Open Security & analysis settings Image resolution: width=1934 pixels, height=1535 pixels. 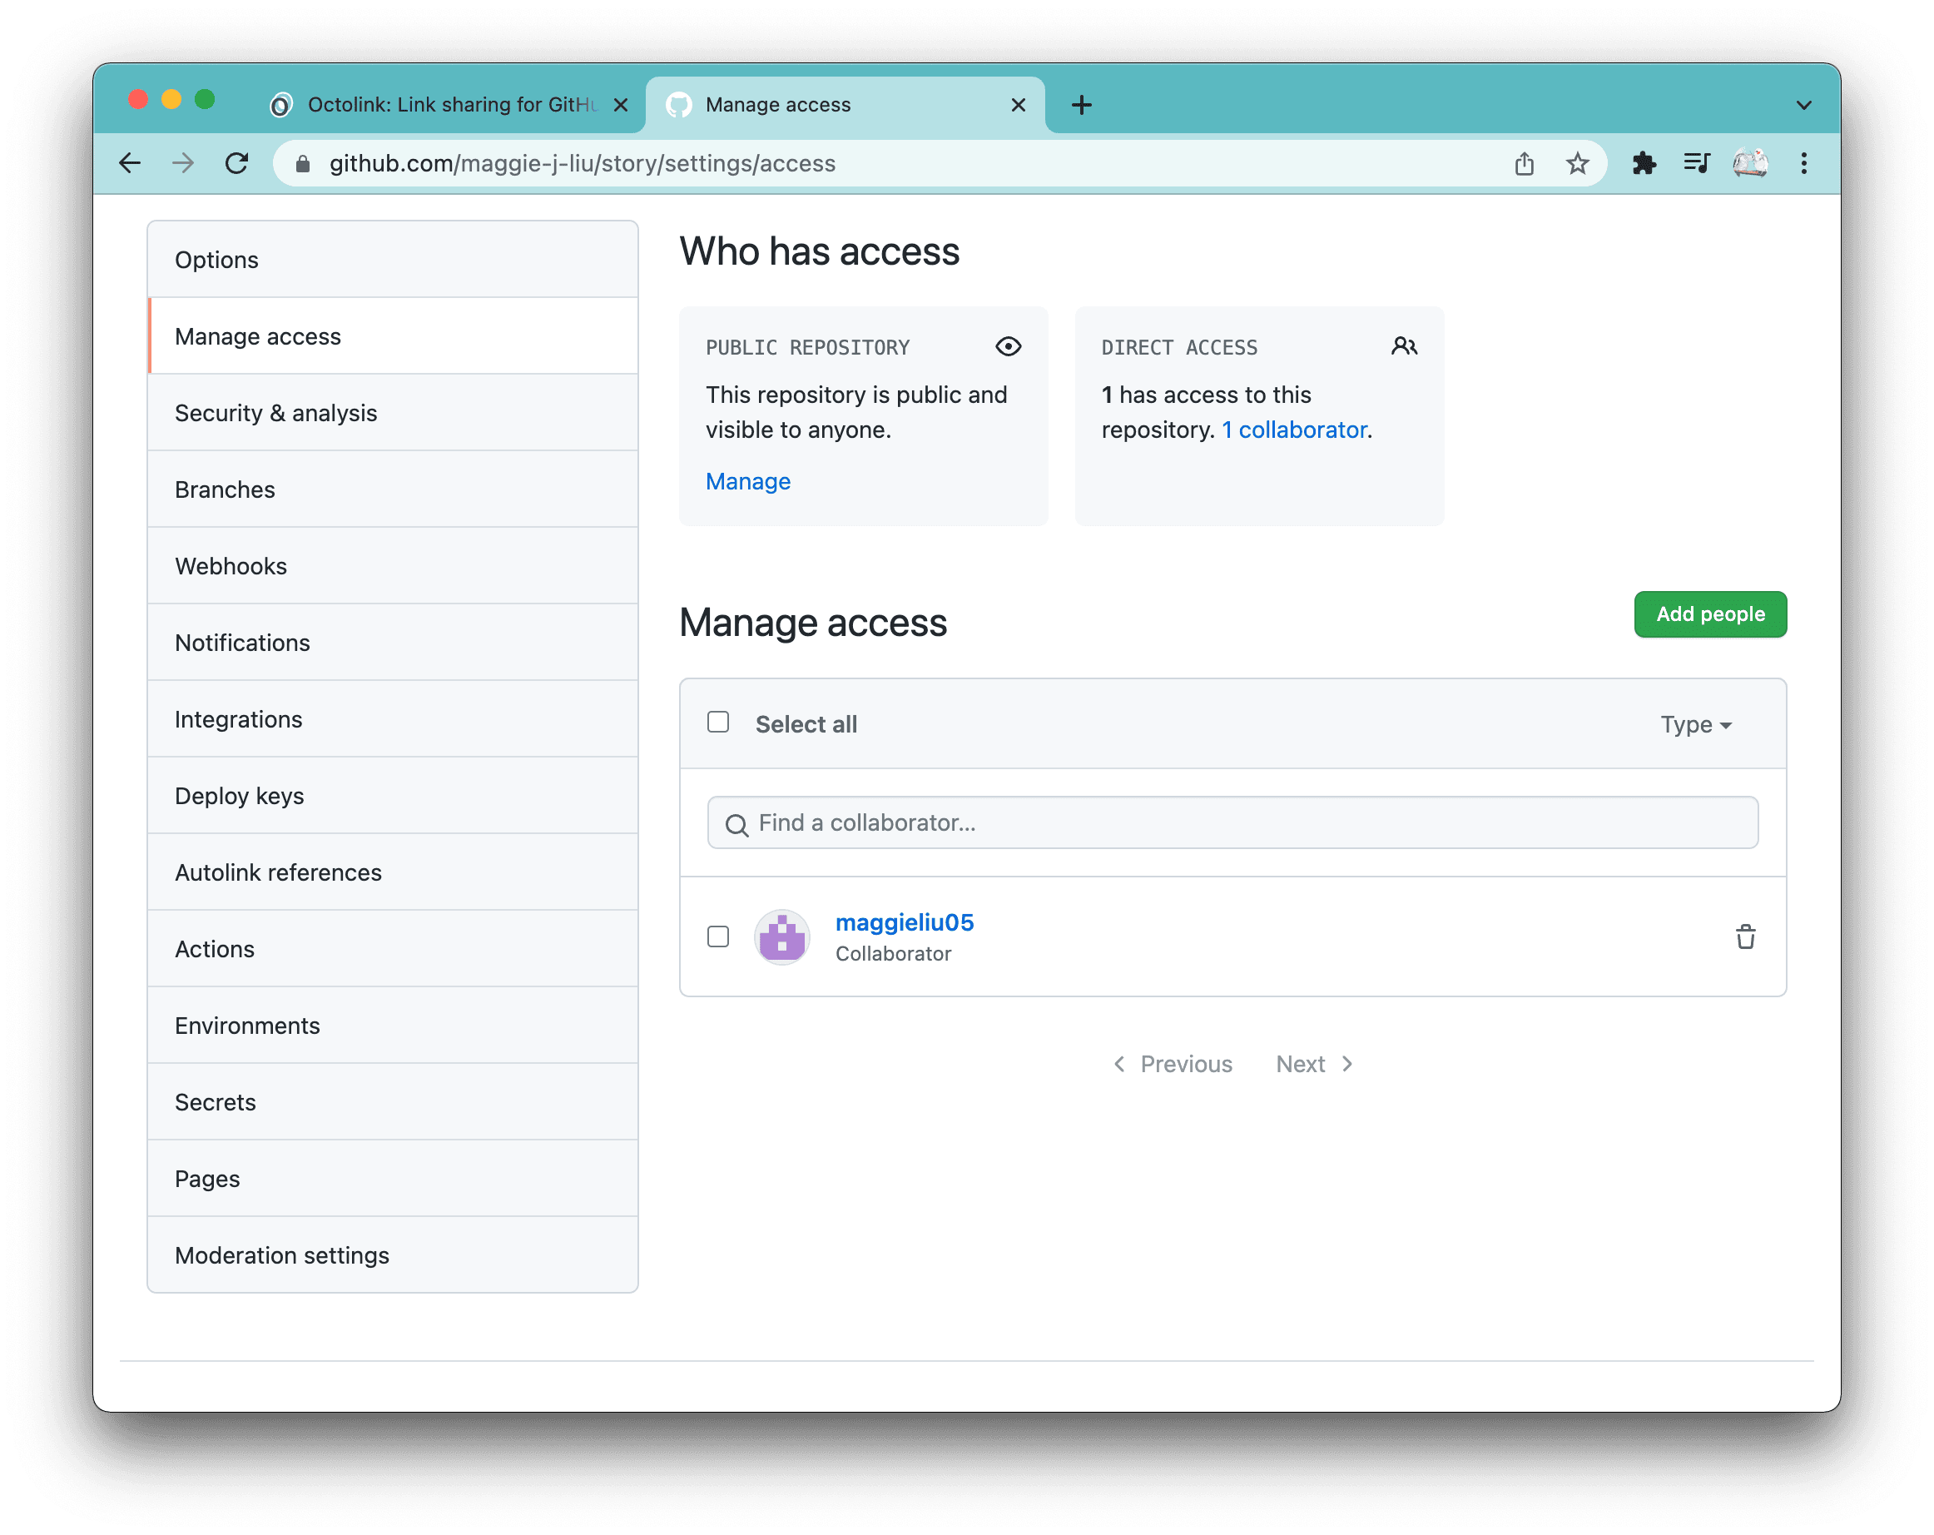[393, 413]
